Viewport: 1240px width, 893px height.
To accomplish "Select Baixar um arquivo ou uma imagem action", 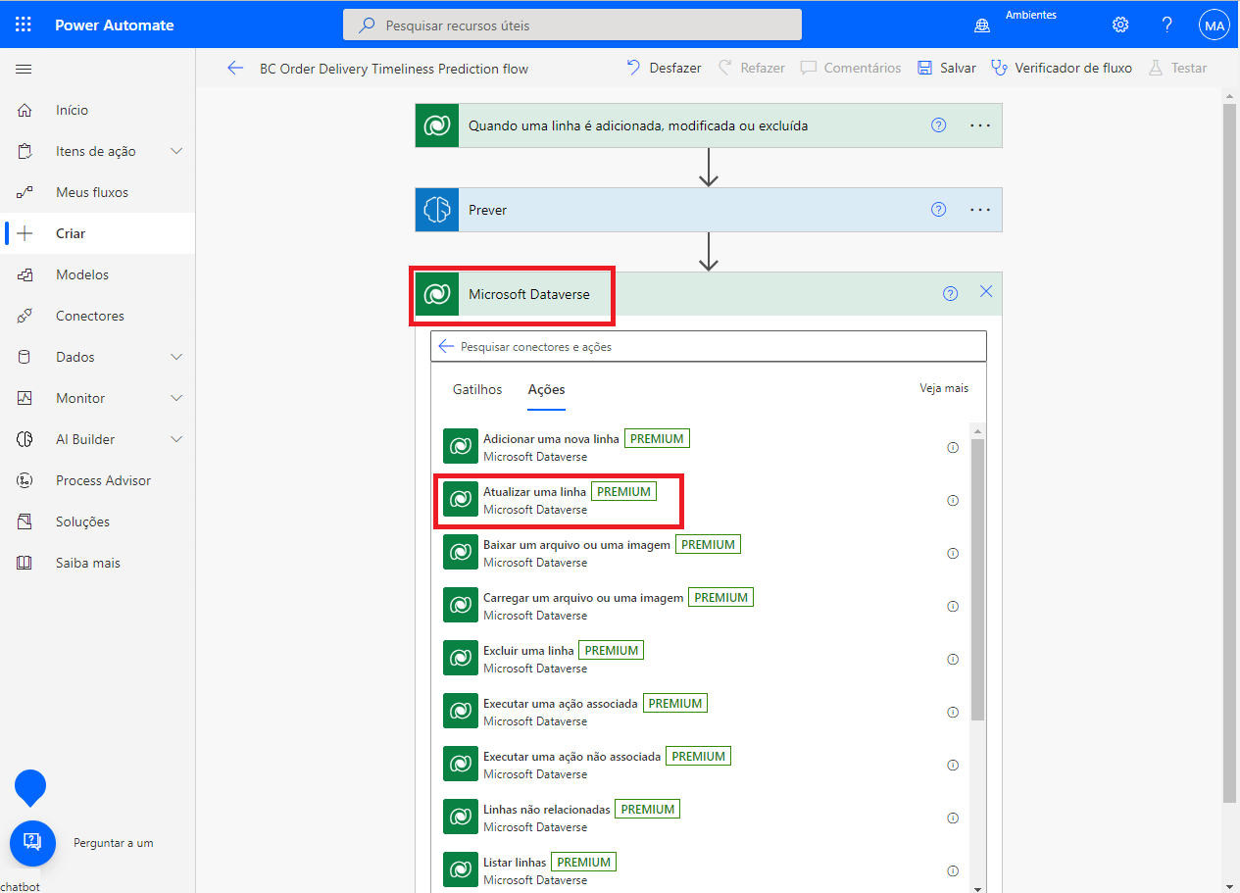I will [701, 553].
